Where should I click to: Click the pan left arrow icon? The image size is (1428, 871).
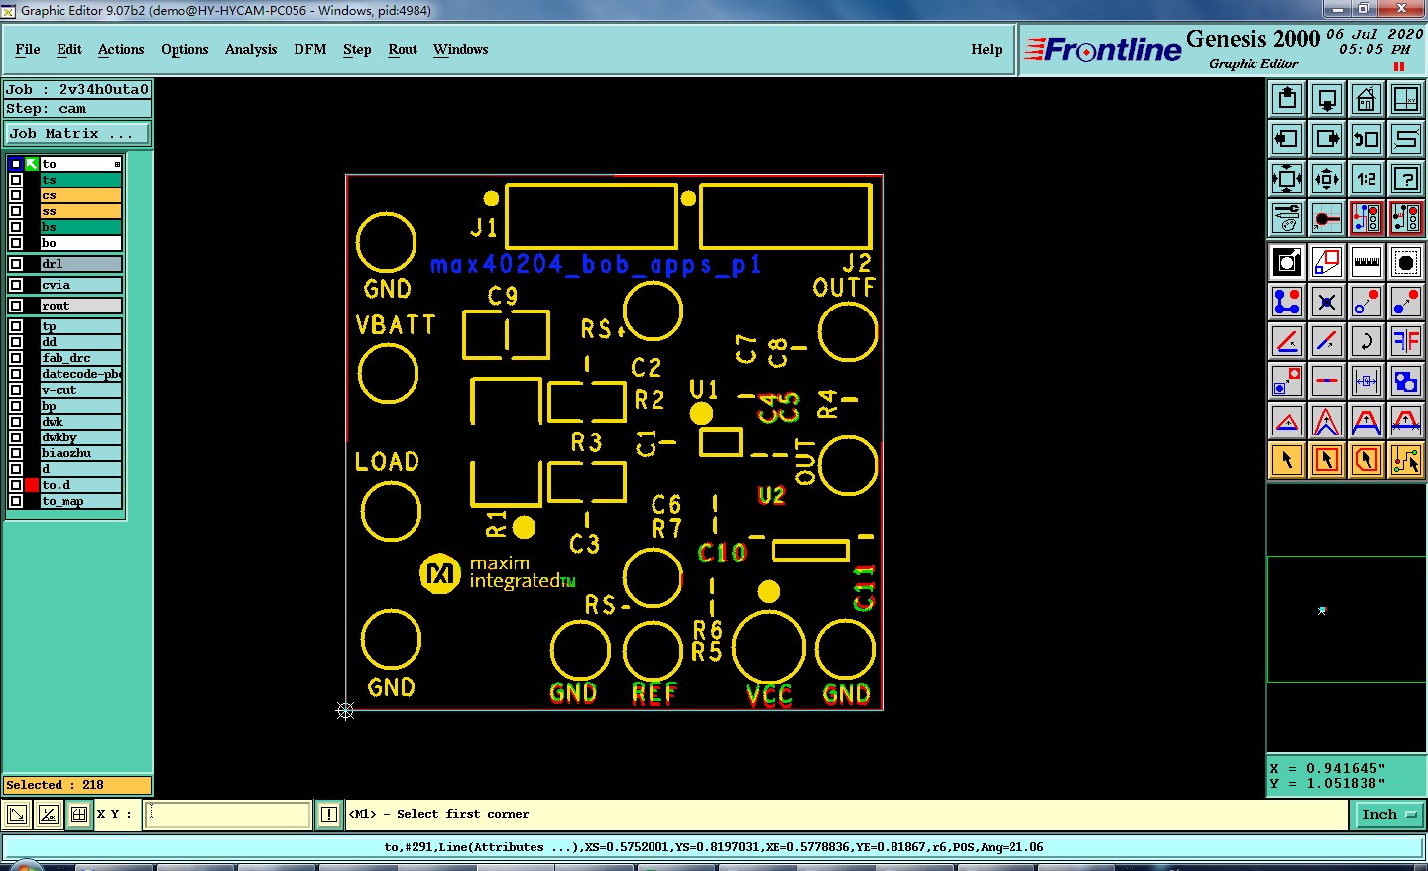pyautogui.click(x=1287, y=139)
